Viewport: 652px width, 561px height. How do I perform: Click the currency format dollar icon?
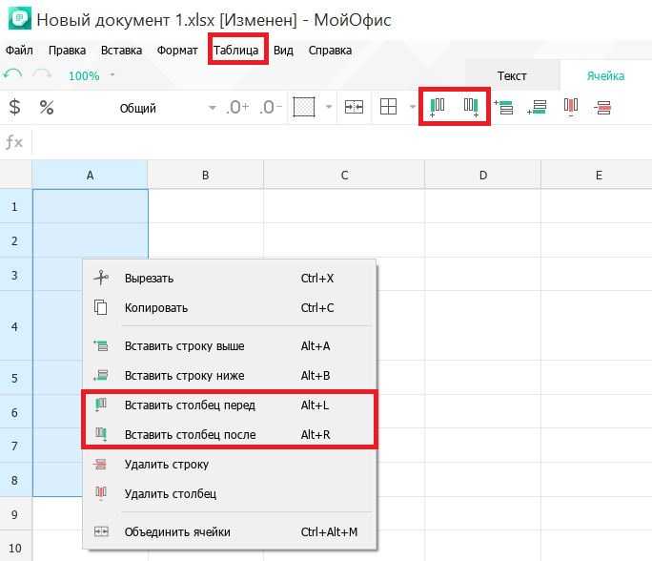point(14,108)
